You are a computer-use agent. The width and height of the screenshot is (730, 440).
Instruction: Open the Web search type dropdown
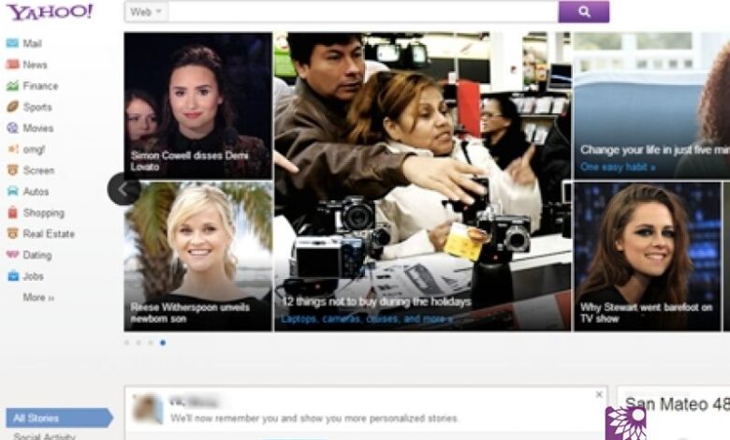tap(146, 12)
